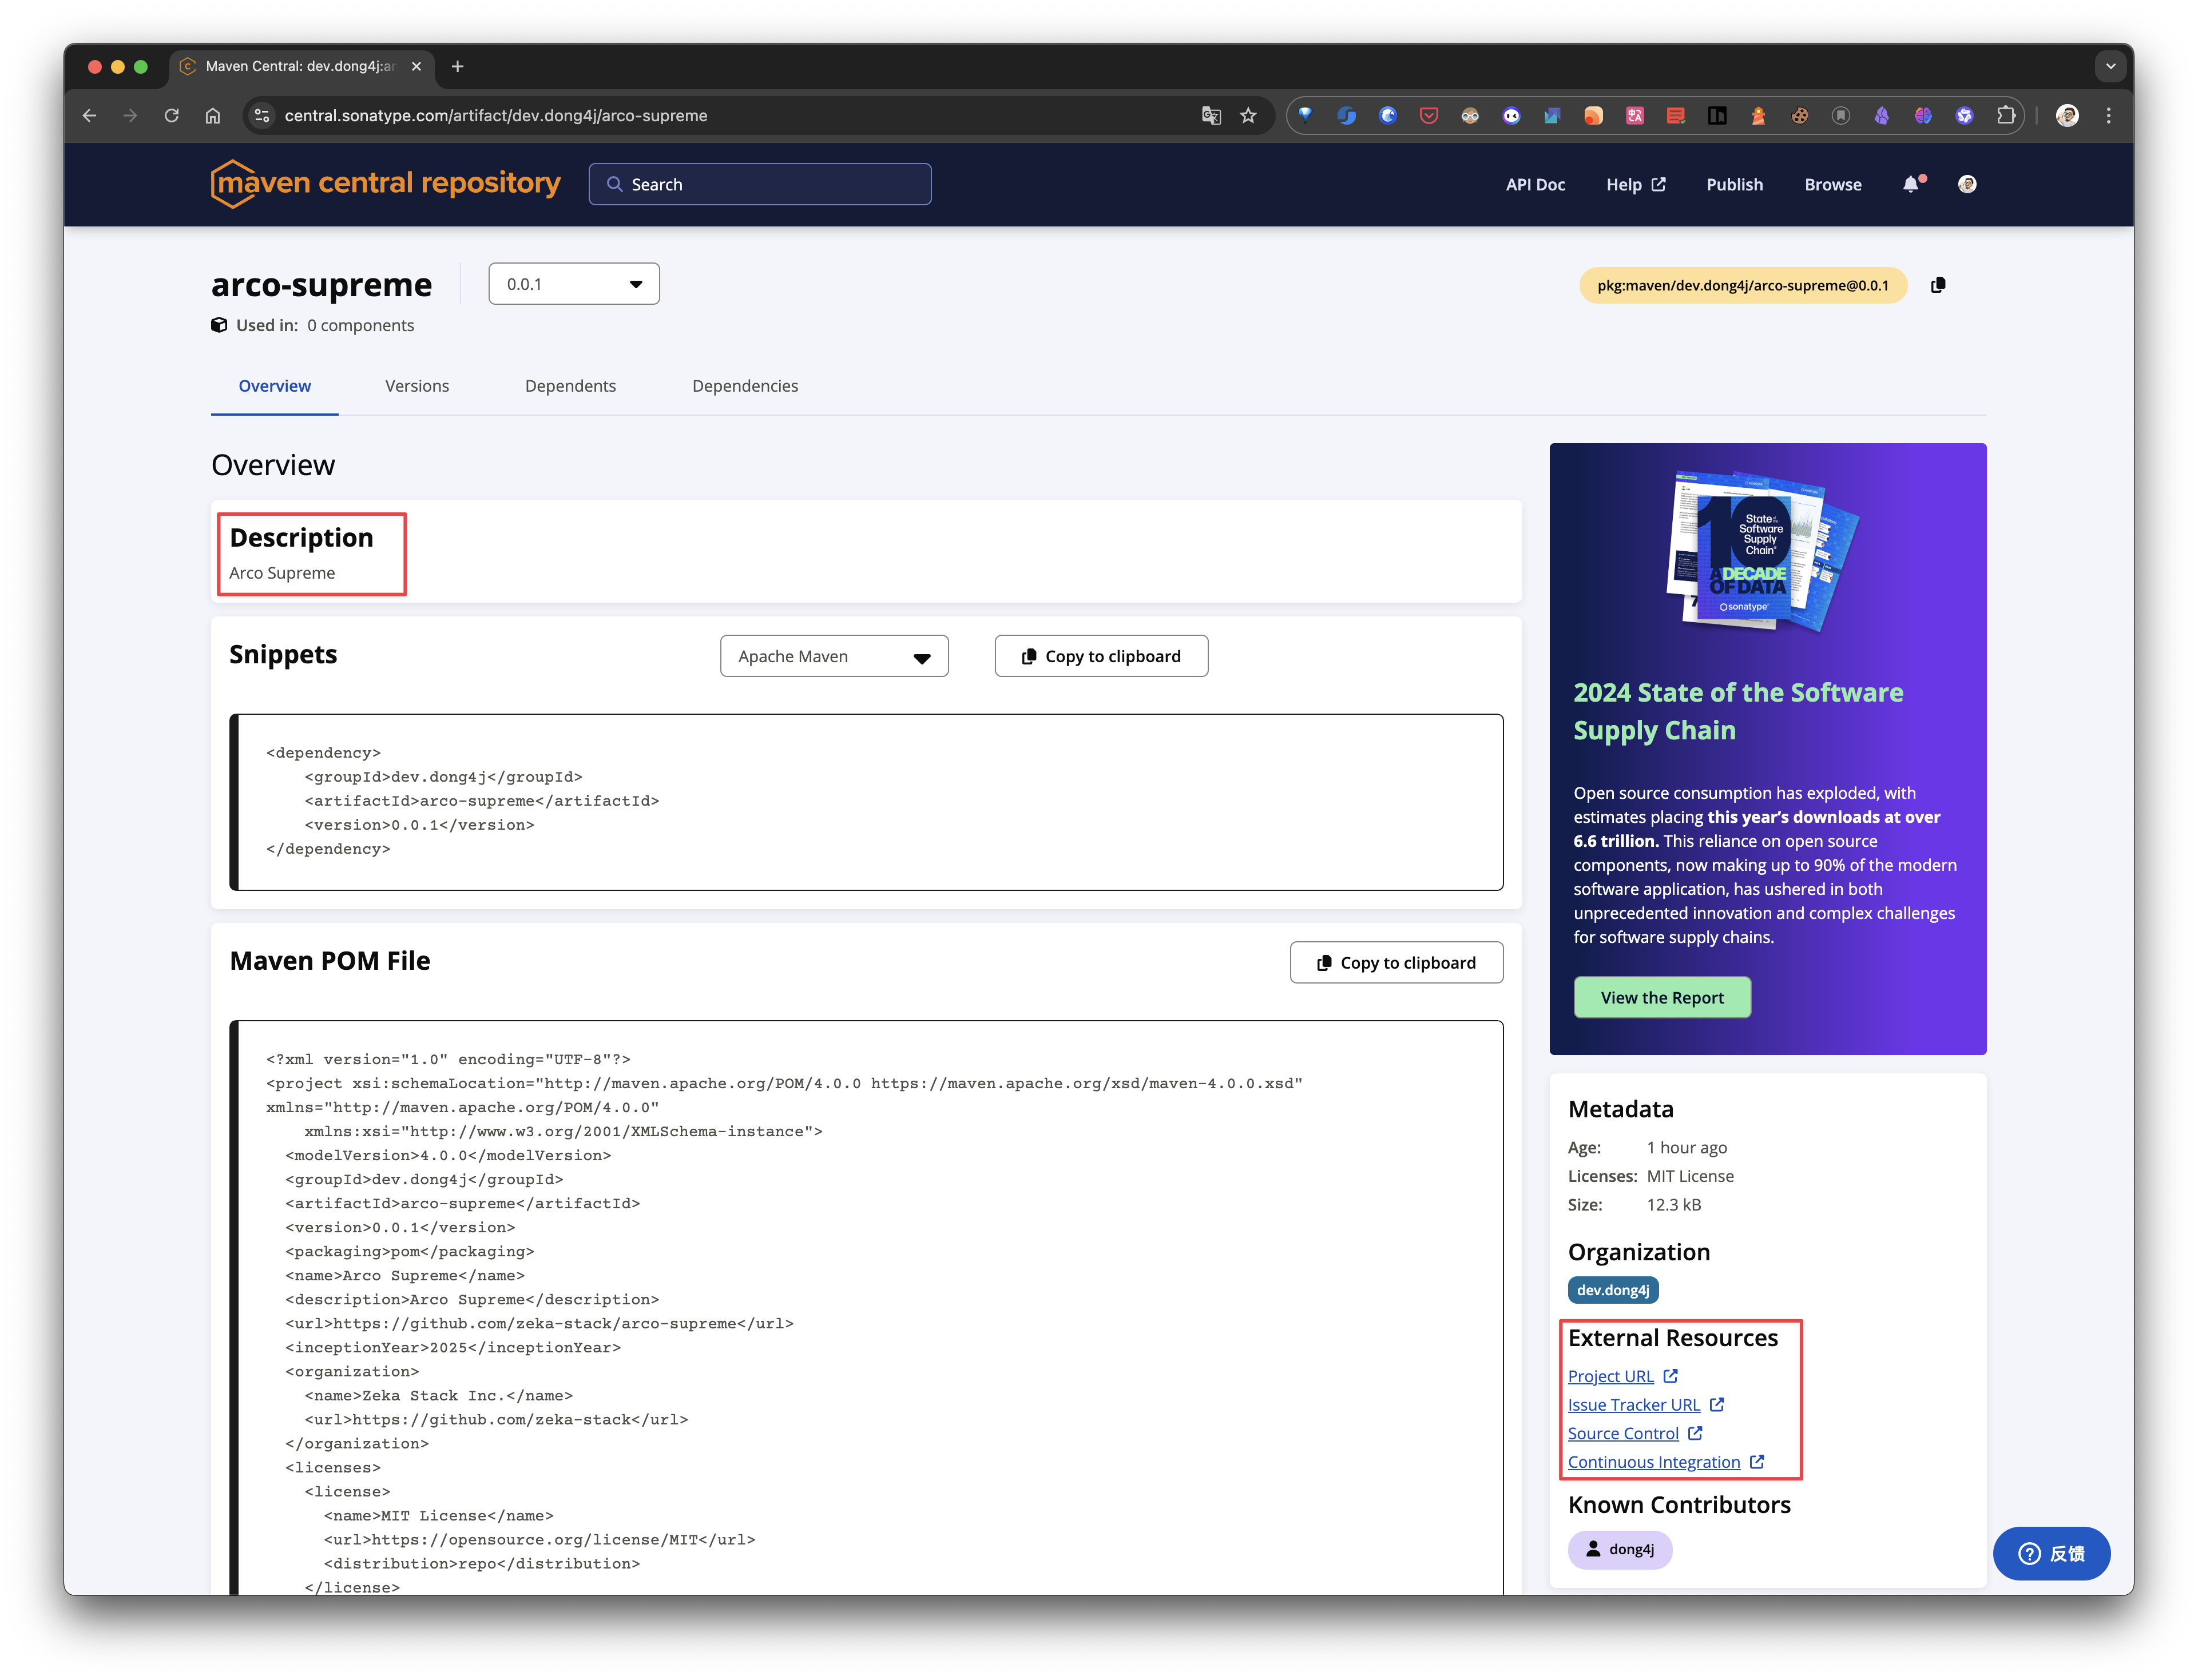Switch to the Versions tab
Screen dimensions: 2198x1680
(417, 386)
